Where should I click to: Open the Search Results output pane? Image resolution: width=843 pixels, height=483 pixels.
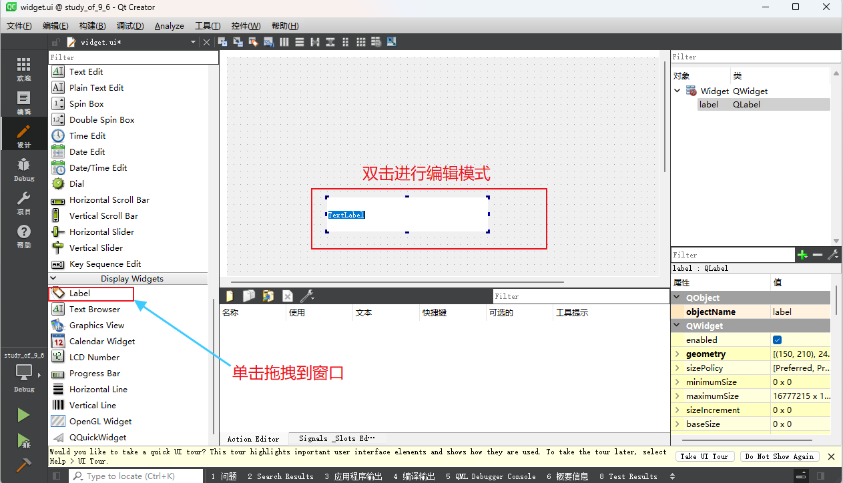click(280, 476)
